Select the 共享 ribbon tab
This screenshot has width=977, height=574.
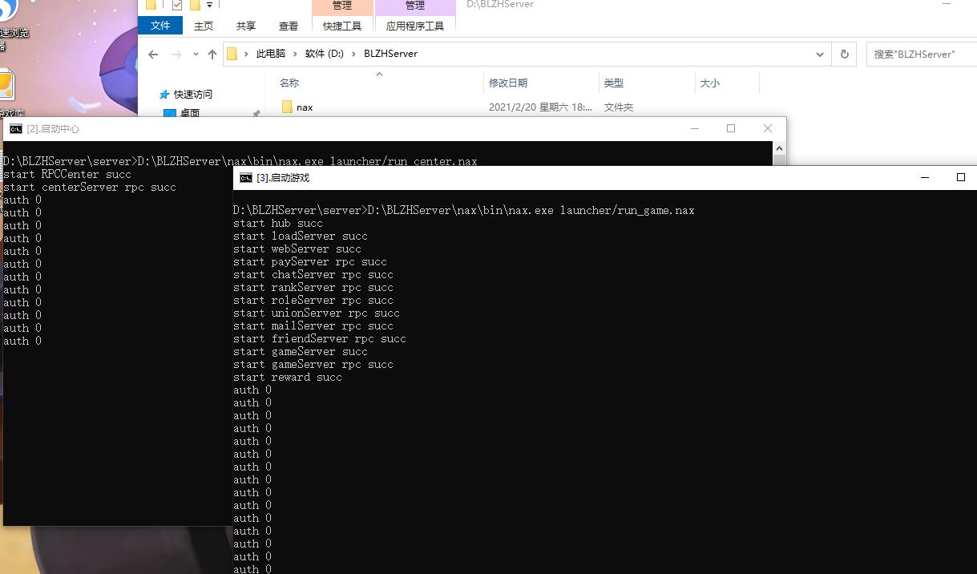click(x=246, y=26)
